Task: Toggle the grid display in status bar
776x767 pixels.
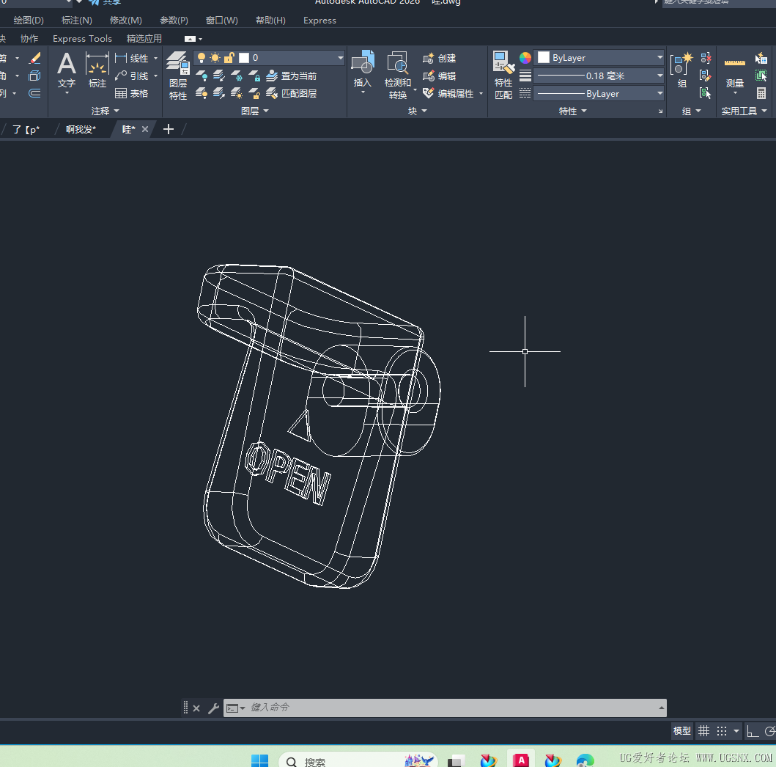Action: (704, 731)
